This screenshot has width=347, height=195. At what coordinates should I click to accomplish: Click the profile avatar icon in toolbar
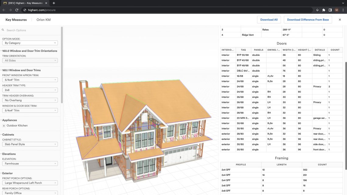(336, 10)
